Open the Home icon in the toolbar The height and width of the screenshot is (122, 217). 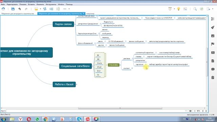click(3, 9)
